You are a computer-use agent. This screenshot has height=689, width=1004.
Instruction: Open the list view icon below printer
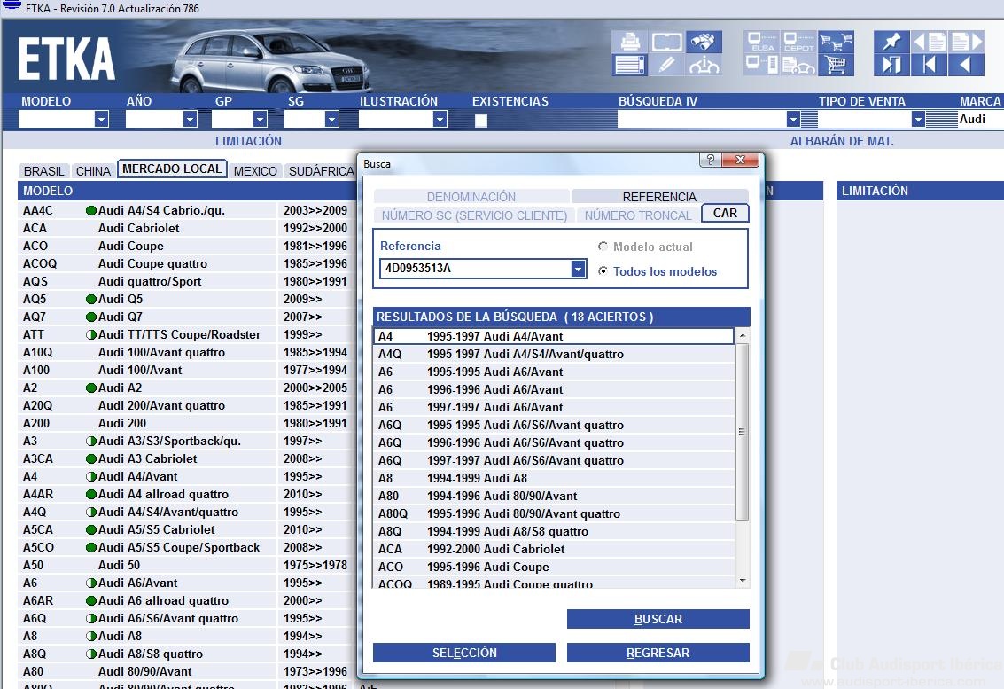[x=629, y=65]
